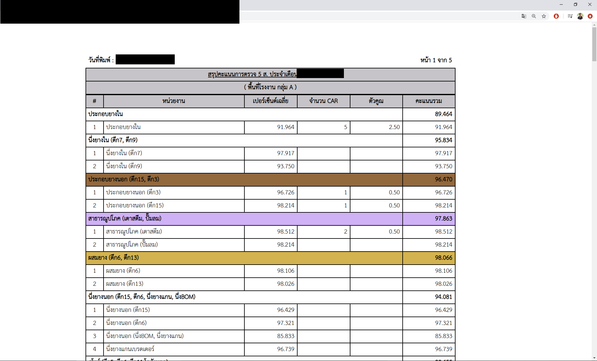The width and height of the screenshot is (597, 361).
Task: Open the red AdBlock hand extension
Action: click(x=556, y=16)
